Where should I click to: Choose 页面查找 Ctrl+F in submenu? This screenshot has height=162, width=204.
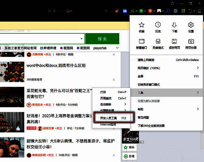(111, 98)
